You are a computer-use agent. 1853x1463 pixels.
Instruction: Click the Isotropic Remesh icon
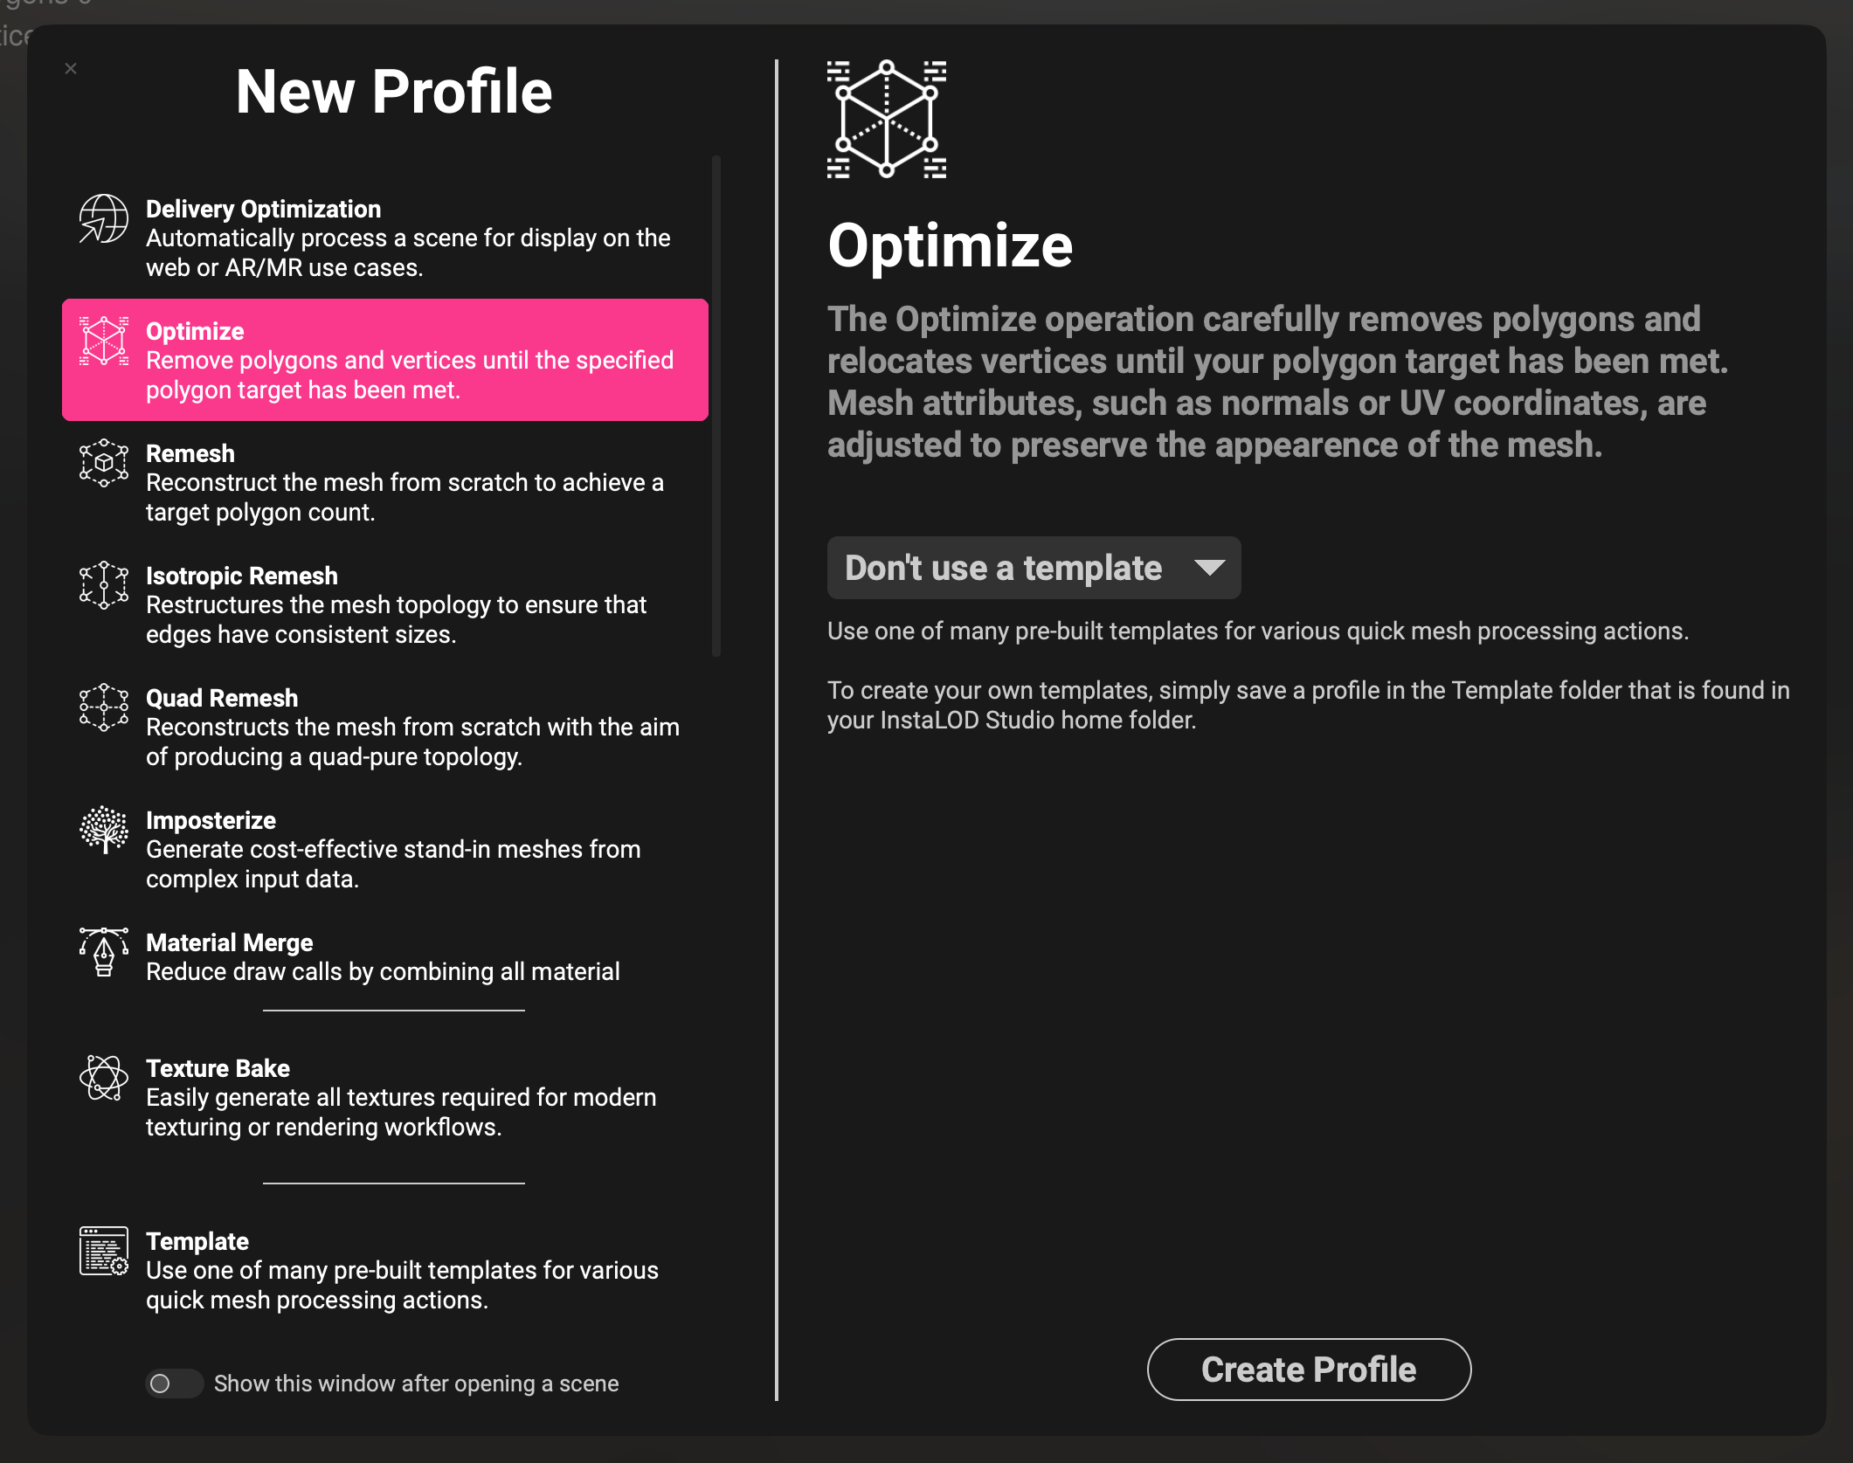(x=103, y=588)
